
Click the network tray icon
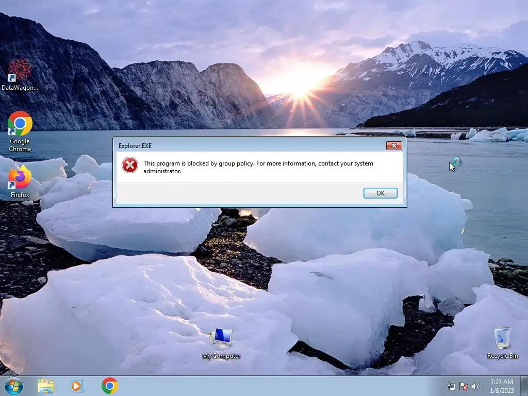click(451, 386)
